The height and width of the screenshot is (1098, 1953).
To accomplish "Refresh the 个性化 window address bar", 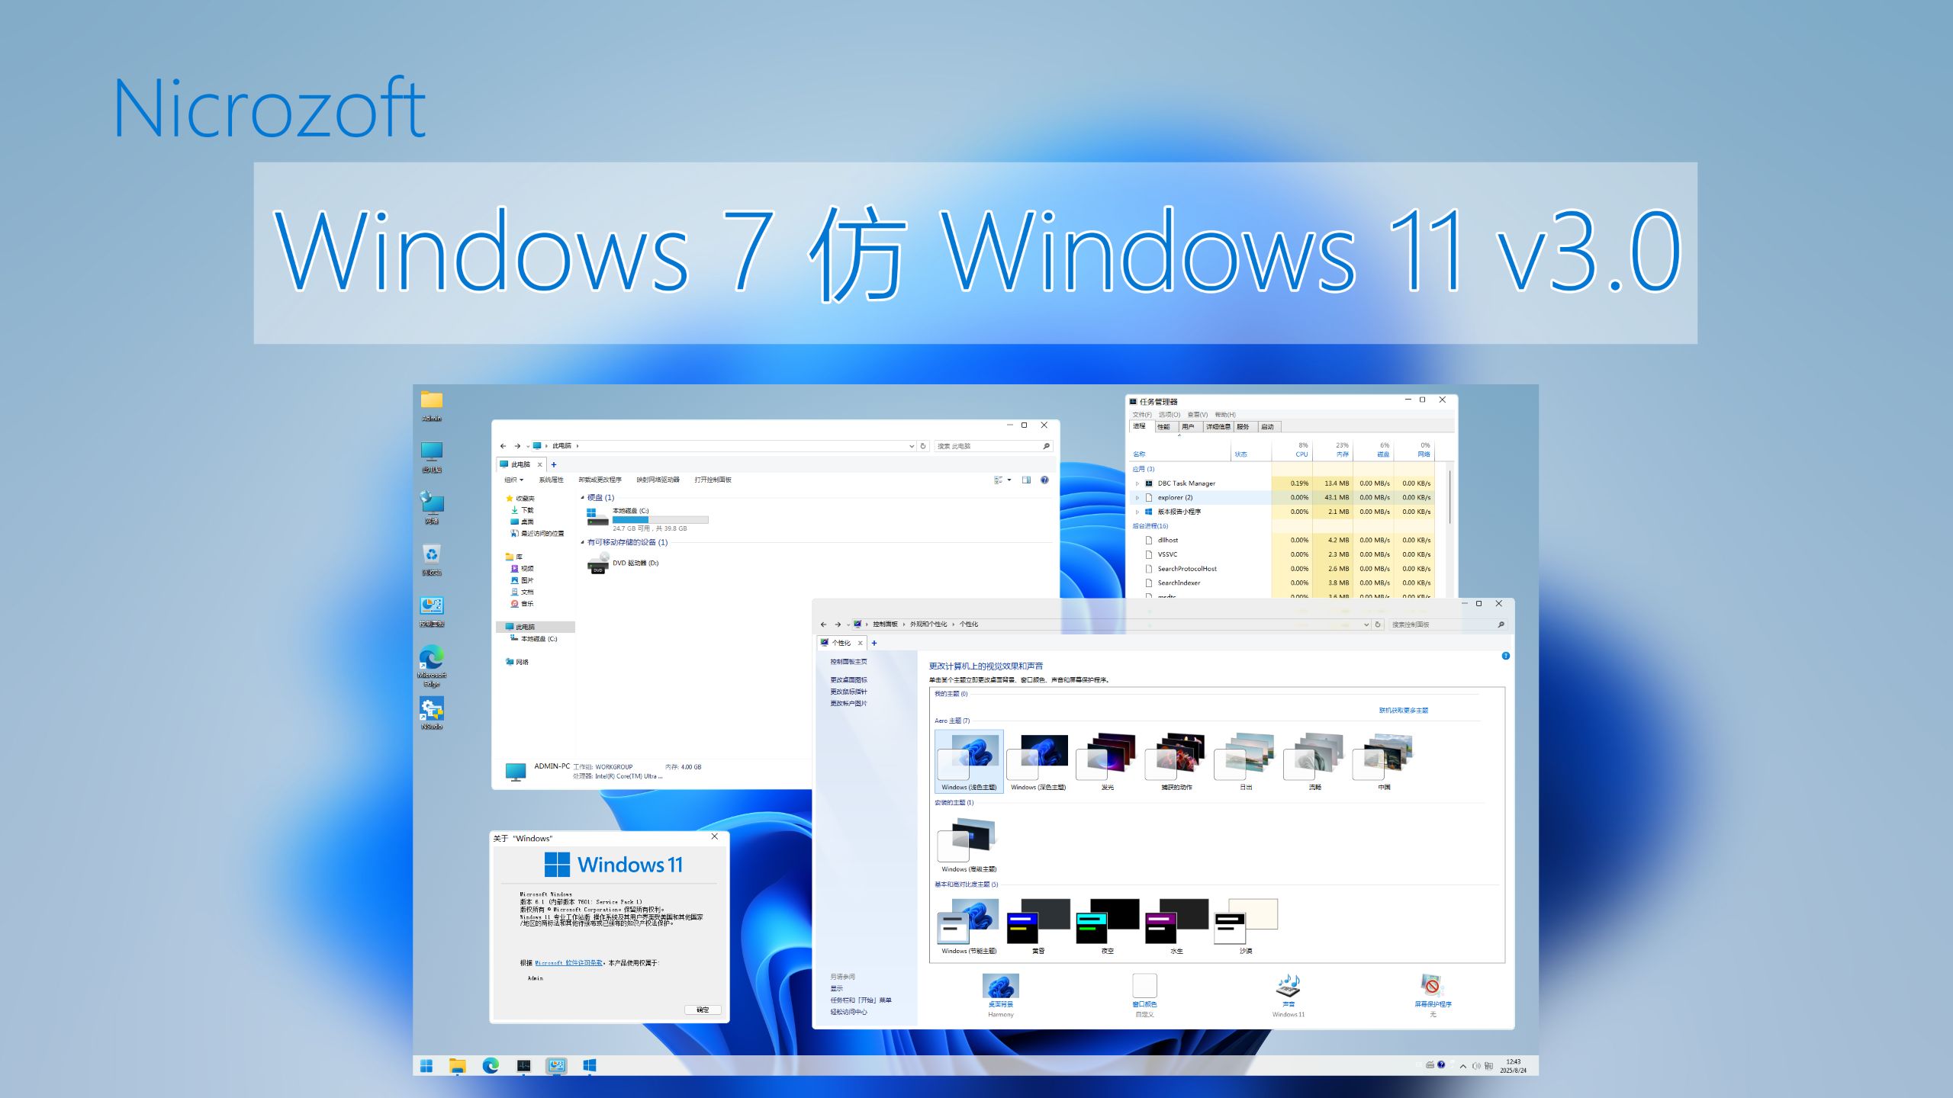I will click(1378, 624).
